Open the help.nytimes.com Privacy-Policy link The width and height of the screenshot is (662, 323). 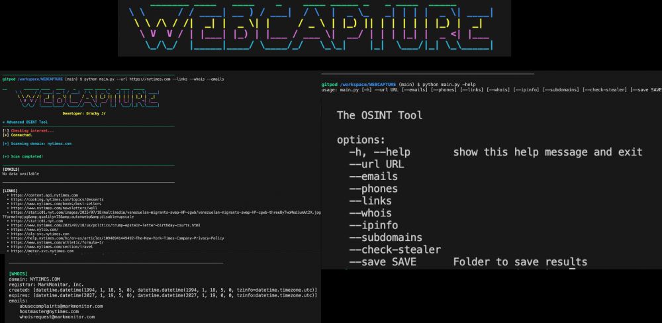[x=117, y=238]
